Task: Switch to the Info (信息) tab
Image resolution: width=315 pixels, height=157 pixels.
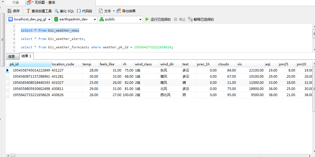Action: pyautogui.click(x=11, y=56)
